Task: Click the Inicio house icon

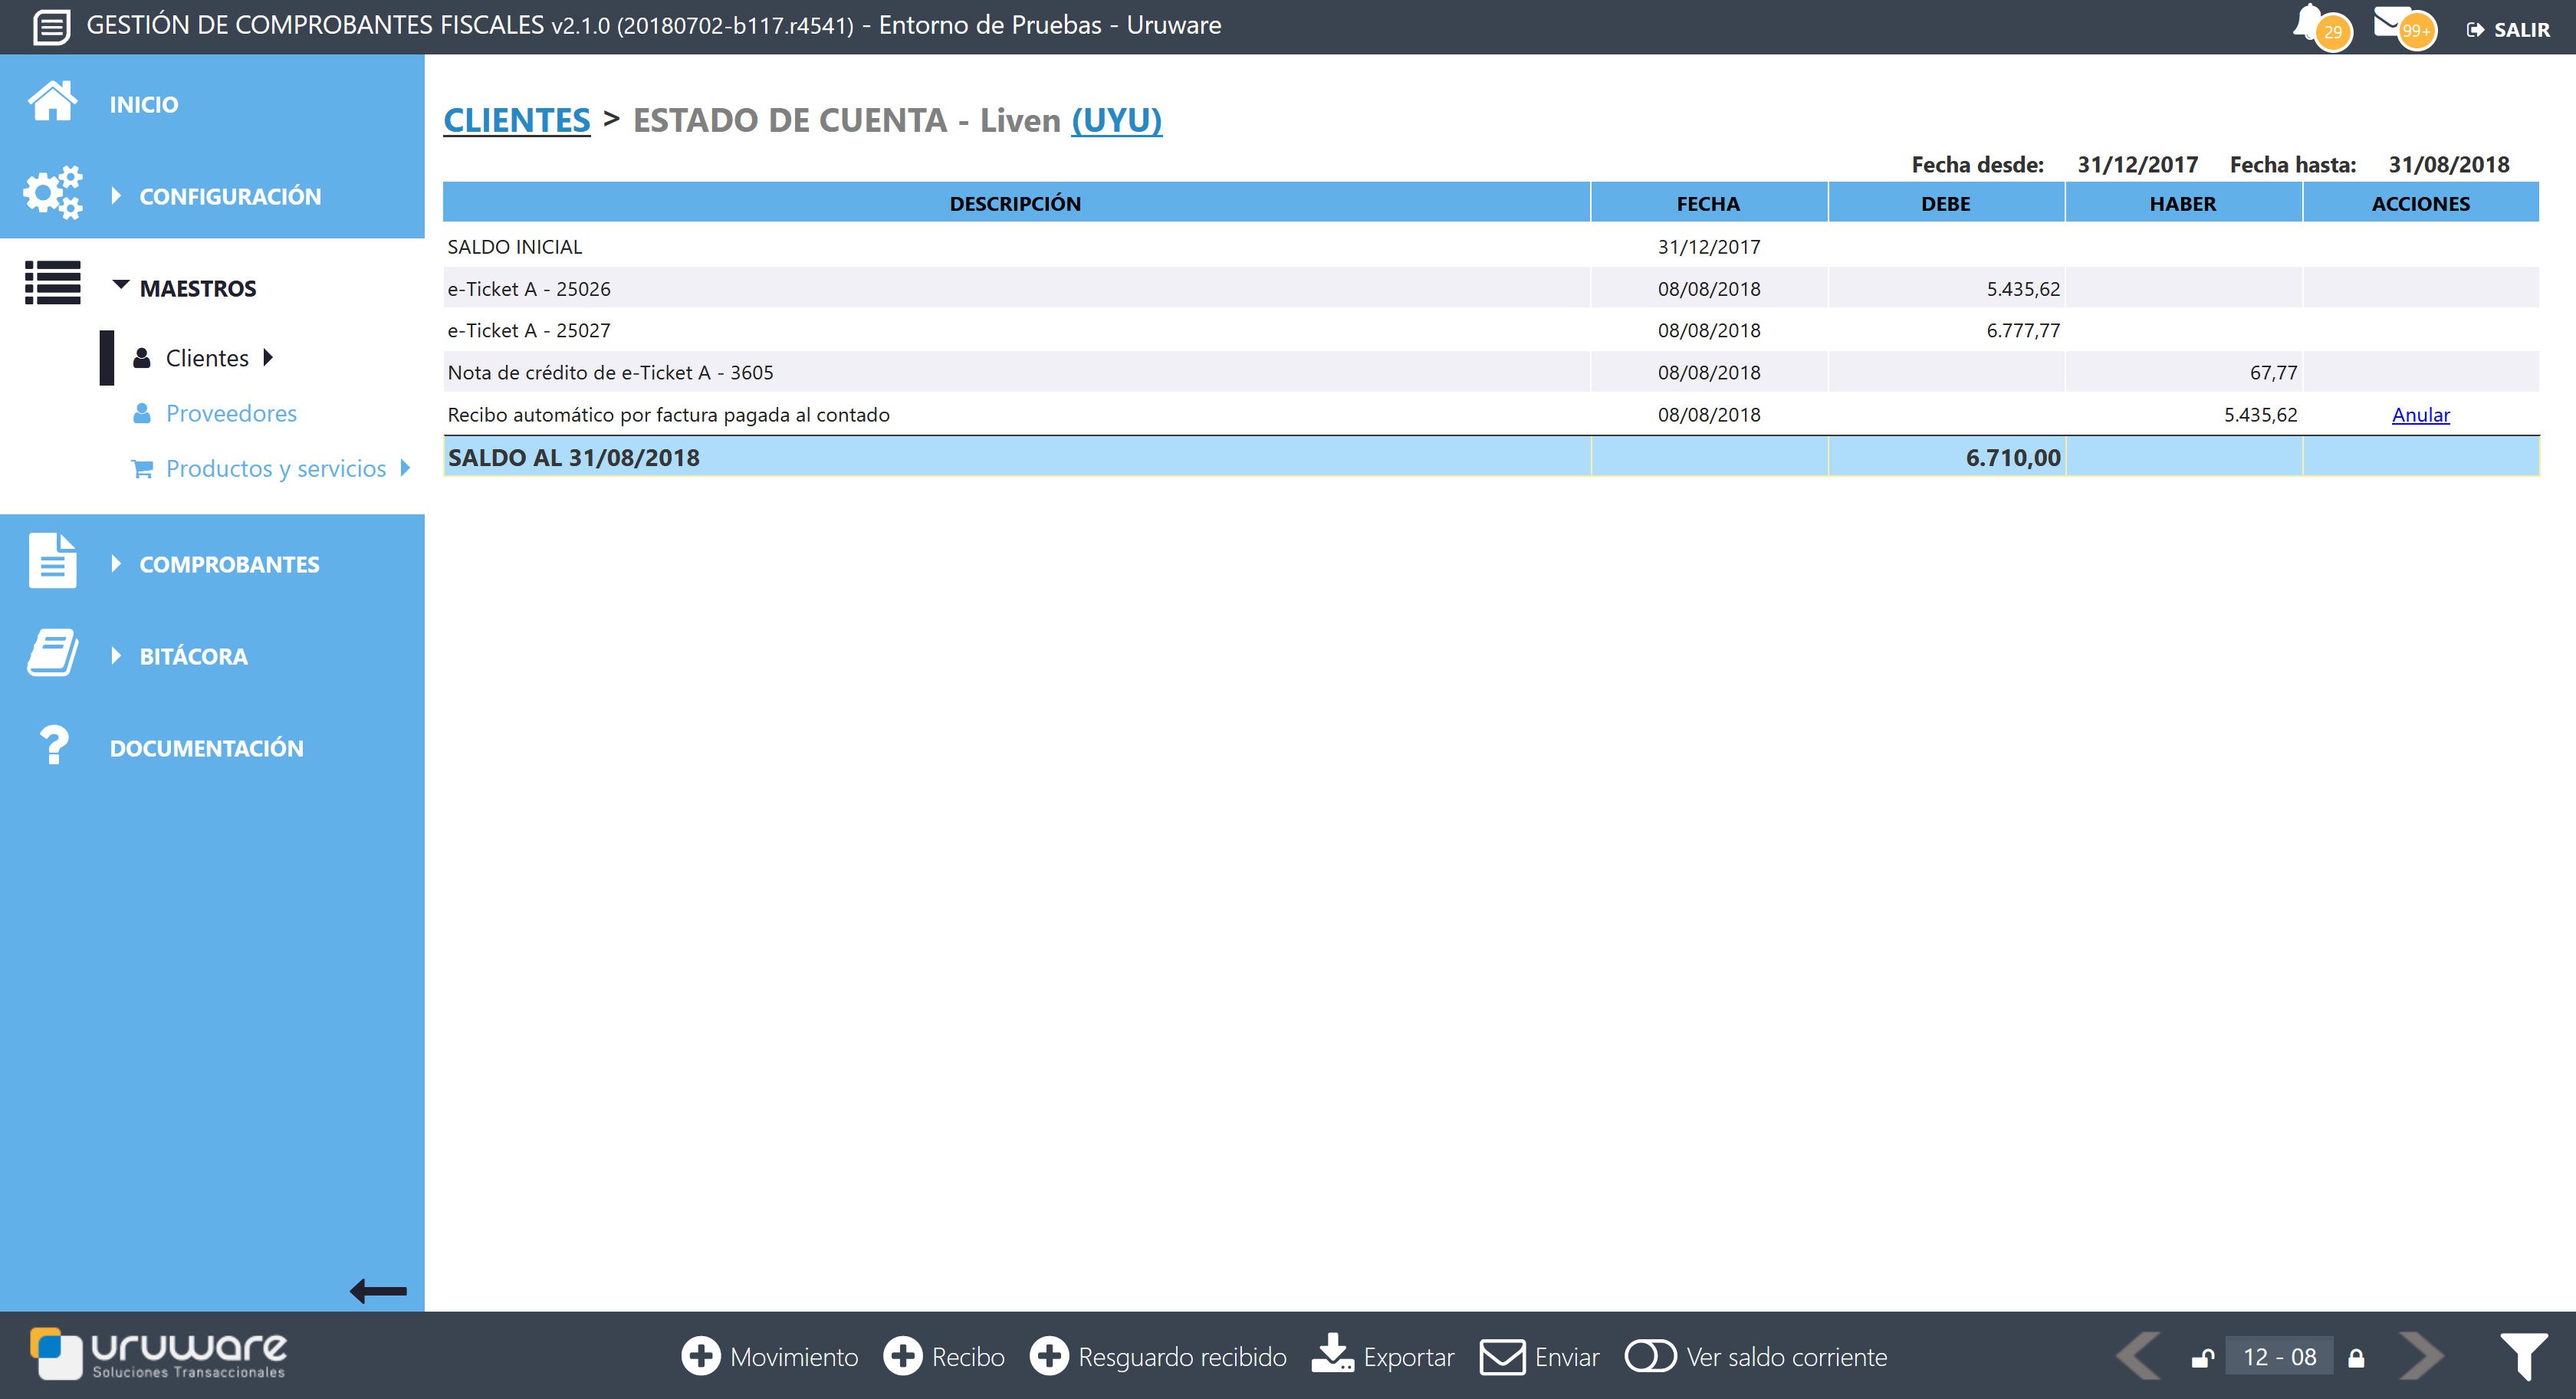Action: [52, 102]
